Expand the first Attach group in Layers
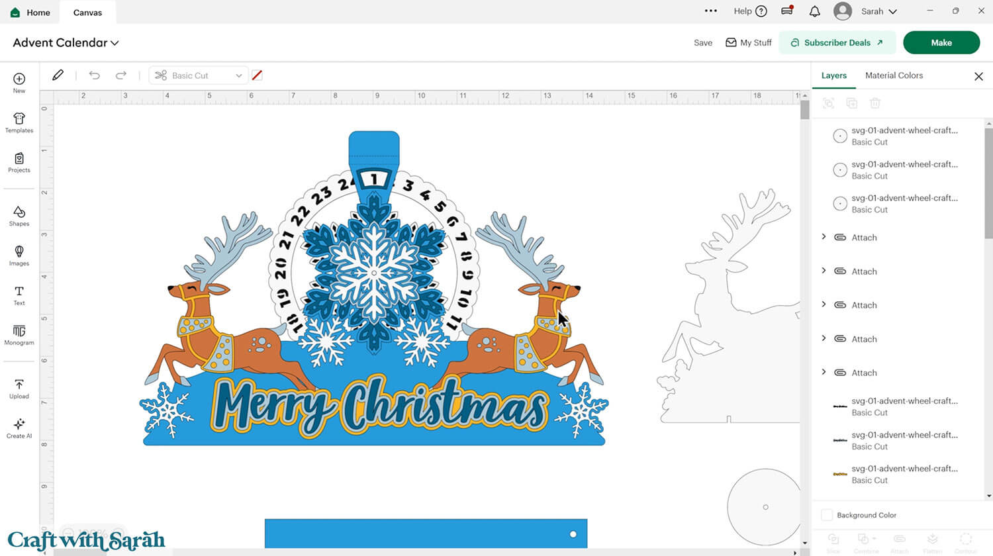The image size is (993, 556). [824, 237]
